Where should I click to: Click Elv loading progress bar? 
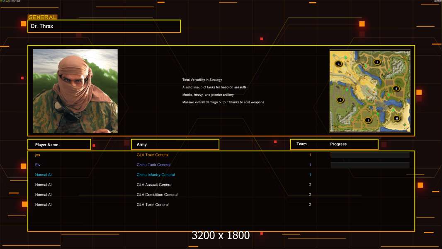pos(370,165)
